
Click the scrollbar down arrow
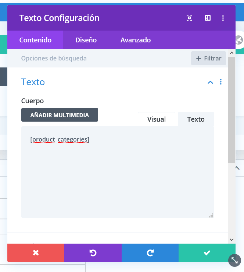[232, 240]
